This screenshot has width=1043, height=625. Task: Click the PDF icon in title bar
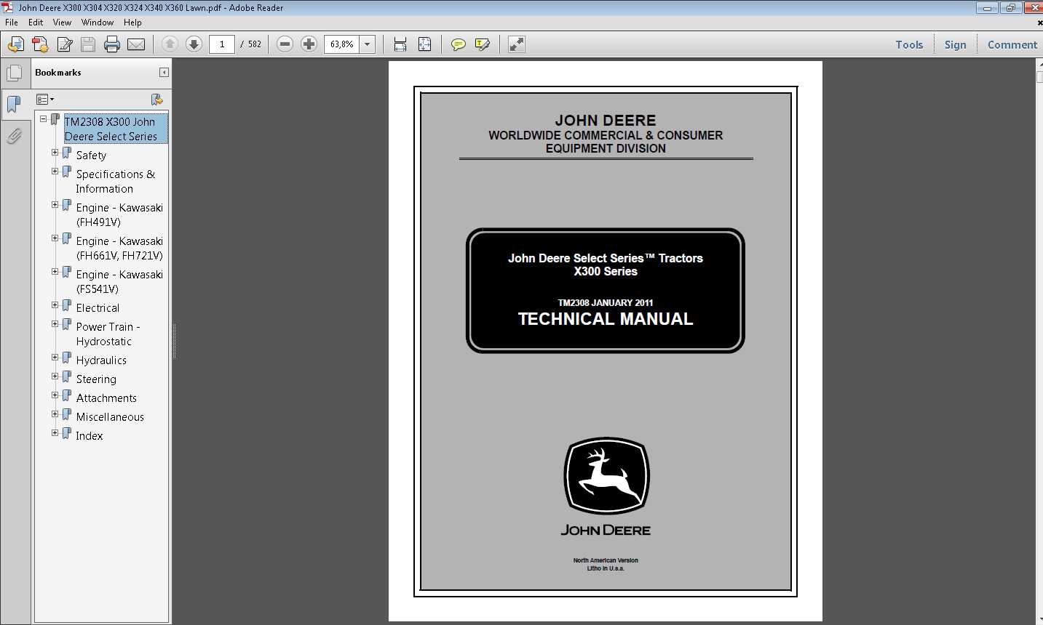[x=7, y=7]
